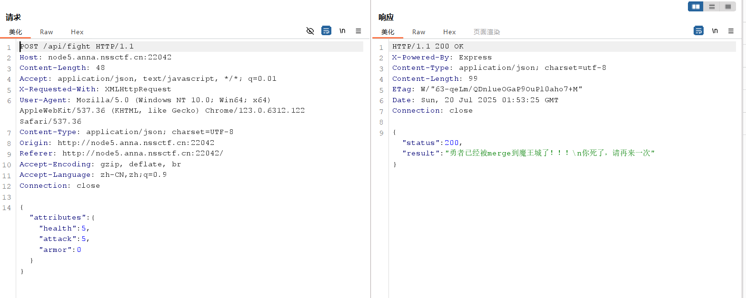Screen dimensions: 746x298
Task: Show non-printable characters in response panel
Action: pyautogui.click(x=715, y=31)
